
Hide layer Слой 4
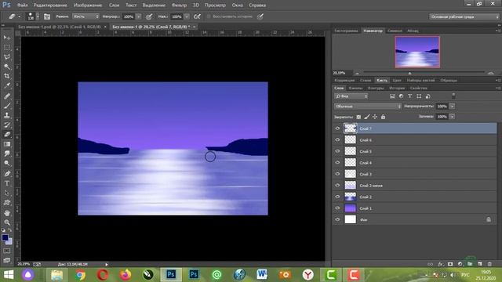click(x=337, y=162)
